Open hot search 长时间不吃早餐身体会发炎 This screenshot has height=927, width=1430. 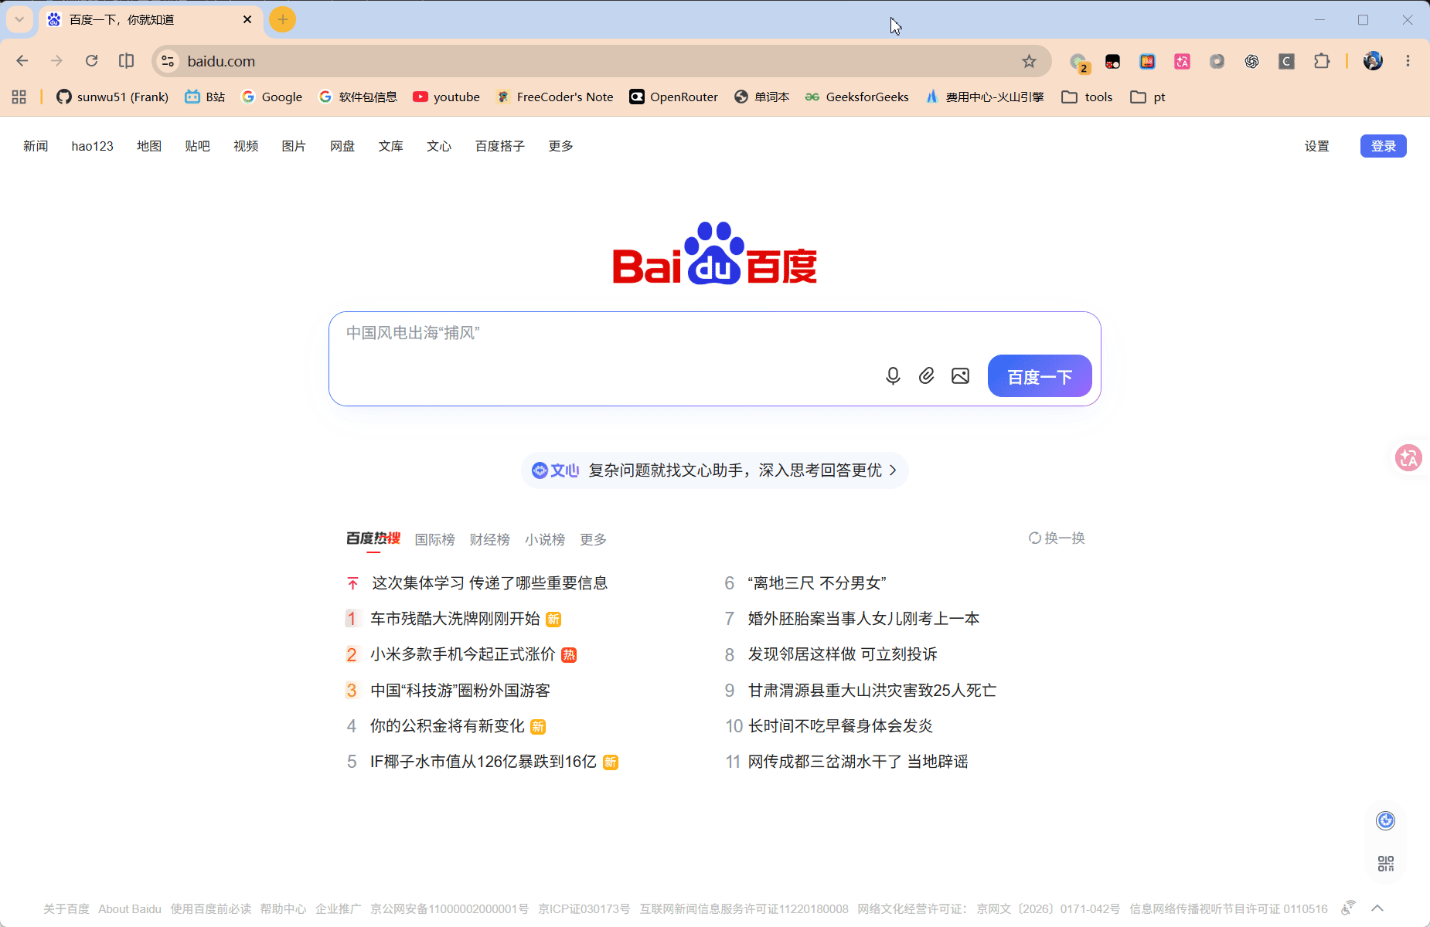[x=840, y=726]
